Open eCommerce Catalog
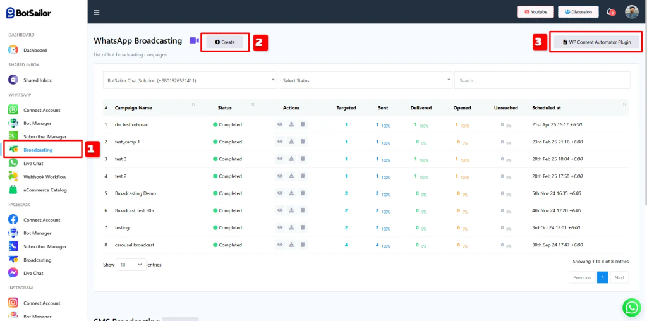This screenshot has height=321, width=647. pyautogui.click(x=45, y=190)
